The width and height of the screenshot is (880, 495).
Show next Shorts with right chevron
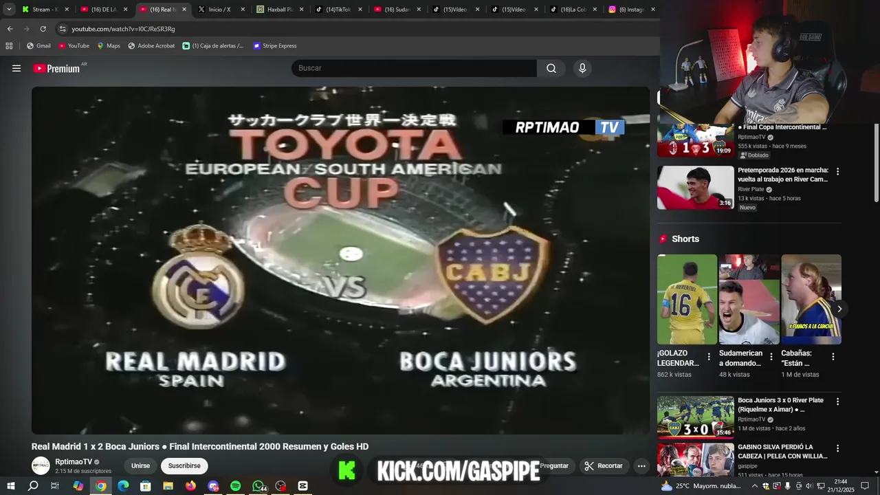[x=839, y=309]
